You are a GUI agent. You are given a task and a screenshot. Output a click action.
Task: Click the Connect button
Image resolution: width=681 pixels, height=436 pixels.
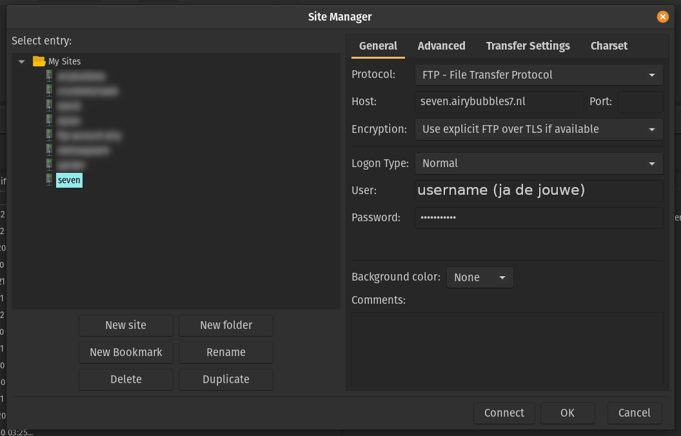point(504,413)
